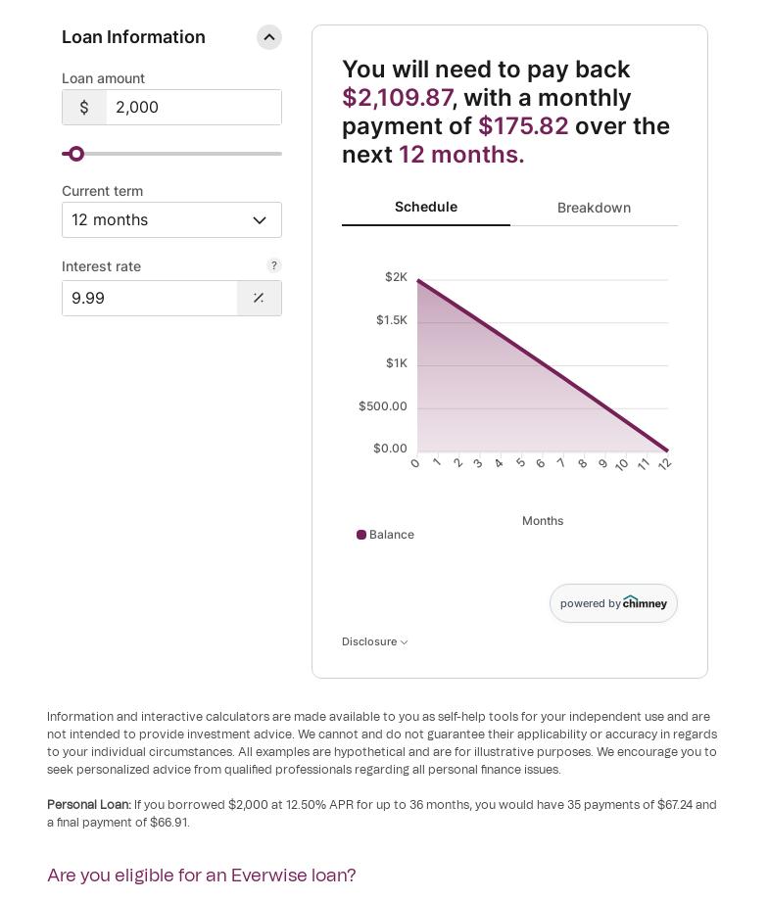Focus the Interest rate field showing 9.99
Viewport: 769px width, 900px height.
(149, 298)
